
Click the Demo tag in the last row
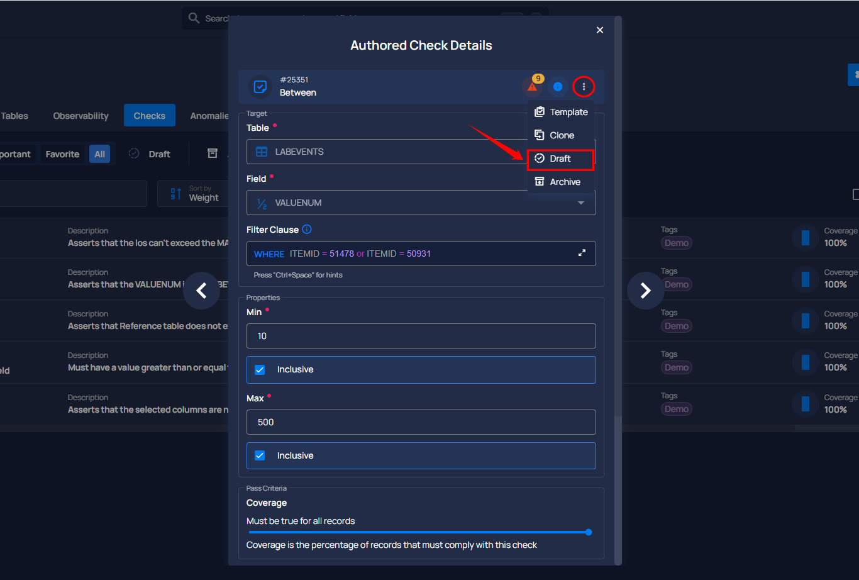[677, 409]
